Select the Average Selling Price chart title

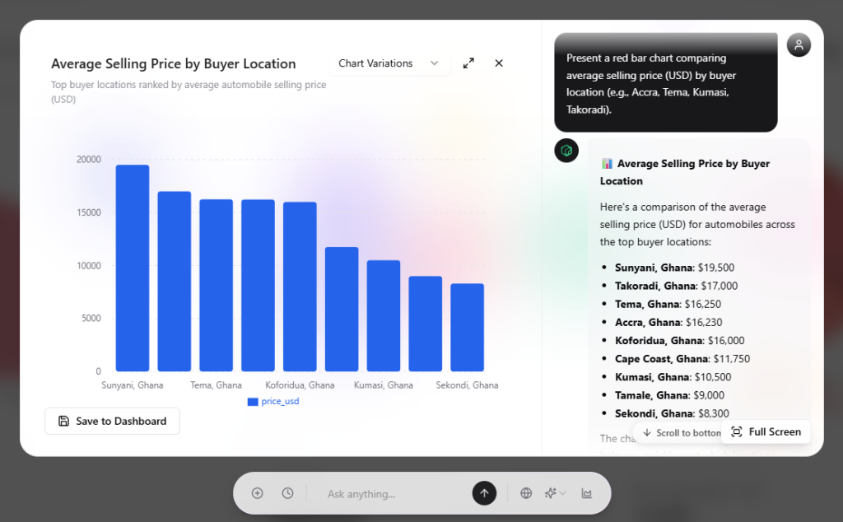coord(173,63)
